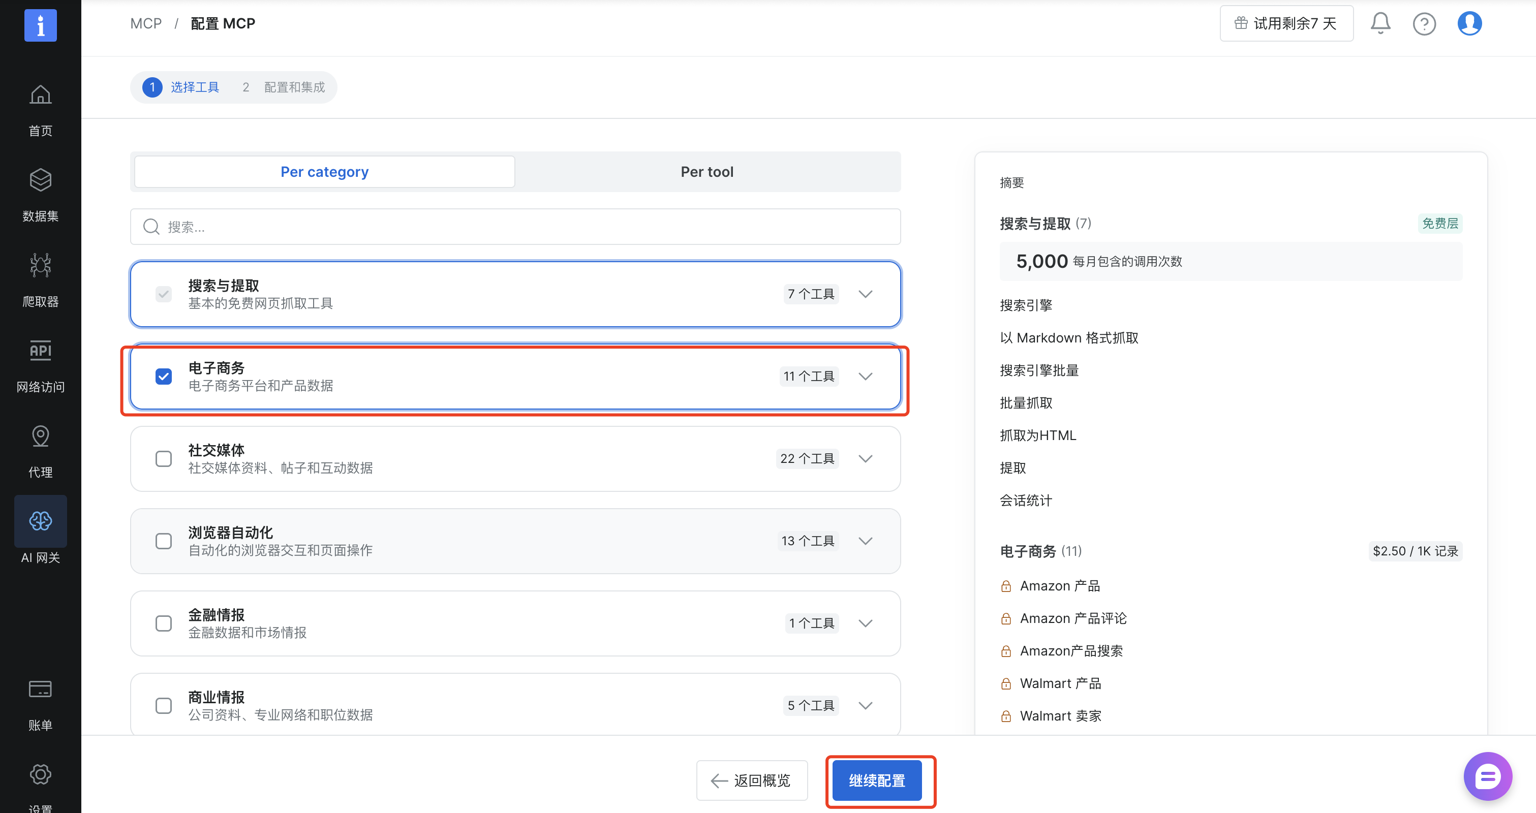The image size is (1536, 813).
Task: Click the notification bell icon
Action: [1380, 24]
